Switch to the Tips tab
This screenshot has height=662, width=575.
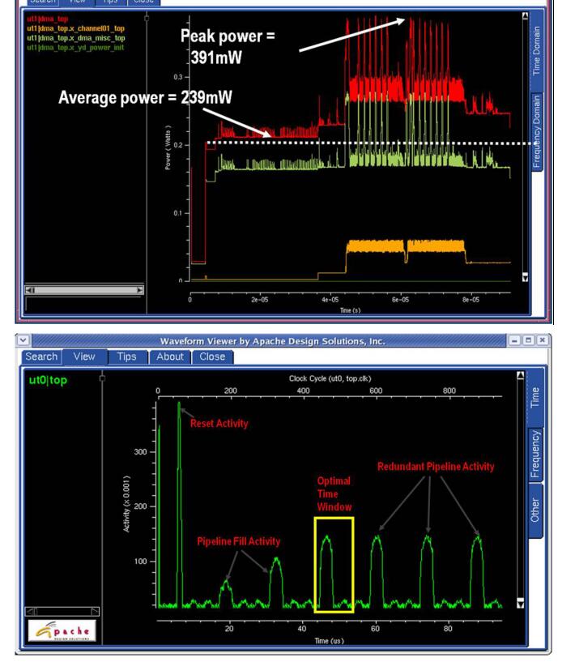click(127, 357)
